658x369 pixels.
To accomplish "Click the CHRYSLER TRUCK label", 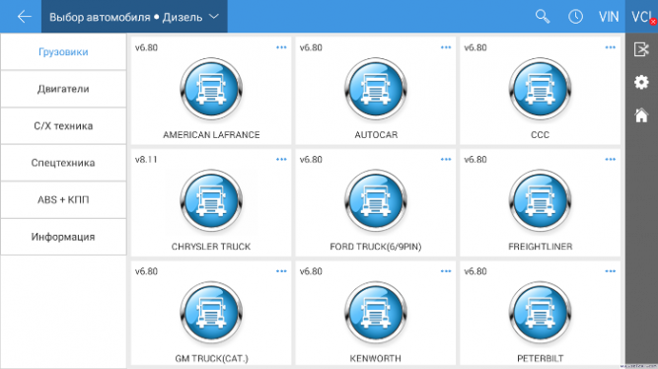I will [211, 247].
